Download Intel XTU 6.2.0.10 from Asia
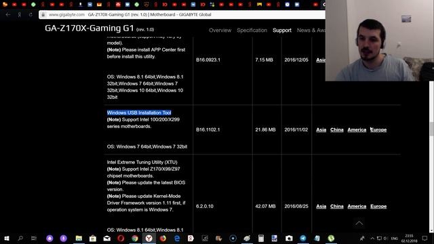Image resolution: width=434 pixels, height=244 pixels. tap(321, 206)
